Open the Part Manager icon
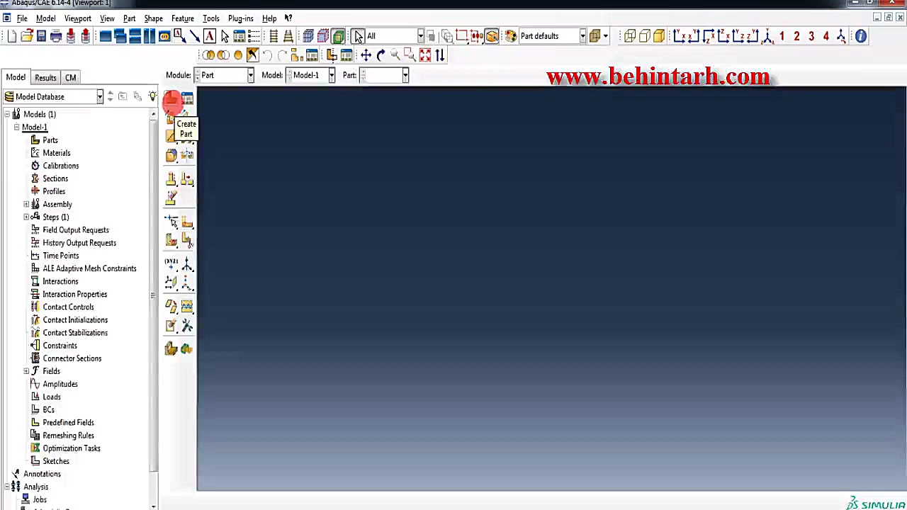Screen dimensions: 907x510 [x=187, y=99]
